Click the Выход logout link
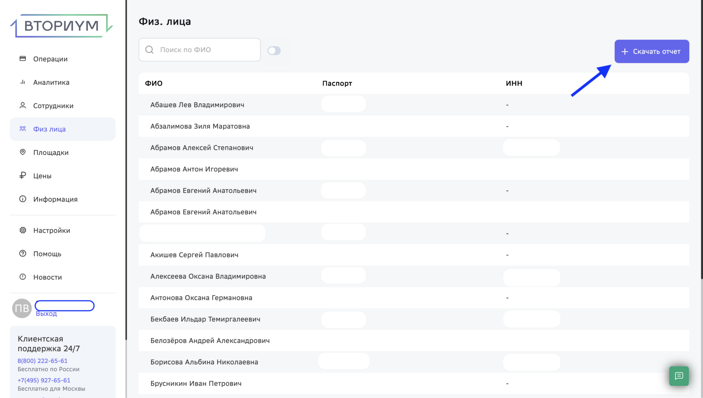The height and width of the screenshot is (398, 703). (x=46, y=314)
